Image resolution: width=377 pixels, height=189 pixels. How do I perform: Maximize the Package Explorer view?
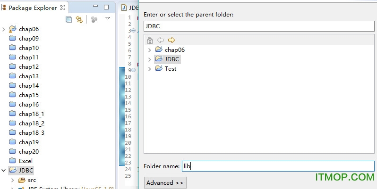click(106, 7)
